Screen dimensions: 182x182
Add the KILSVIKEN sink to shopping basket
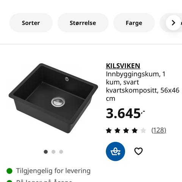coord(115,151)
